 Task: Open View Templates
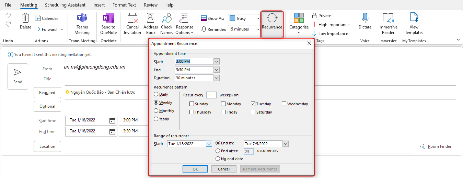coord(414,24)
